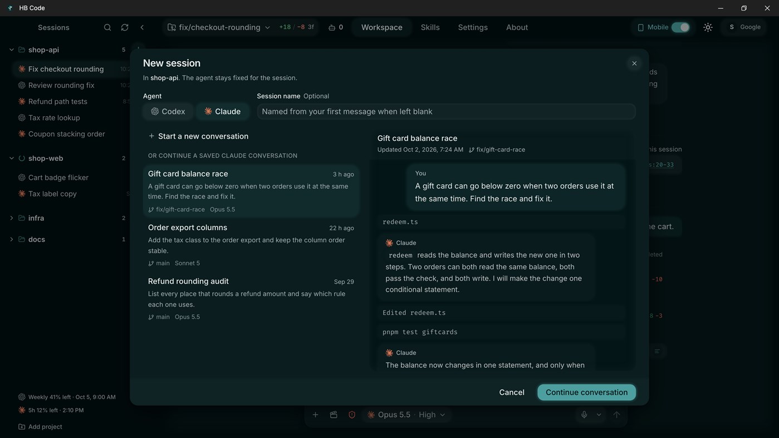Select the Order export columns conversation
779x438 pixels.
tap(251, 245)
